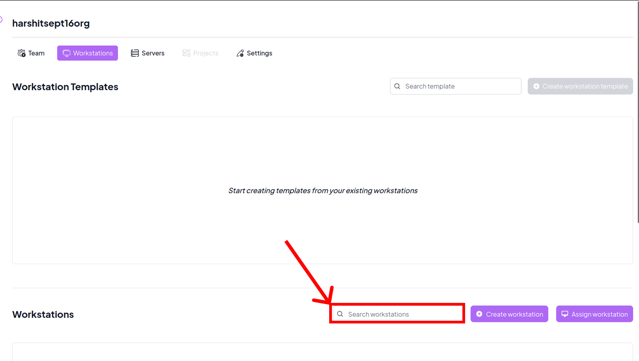Click magnifier icon in Search template field
Screen dimensions: 639x361
coord(397,86)
